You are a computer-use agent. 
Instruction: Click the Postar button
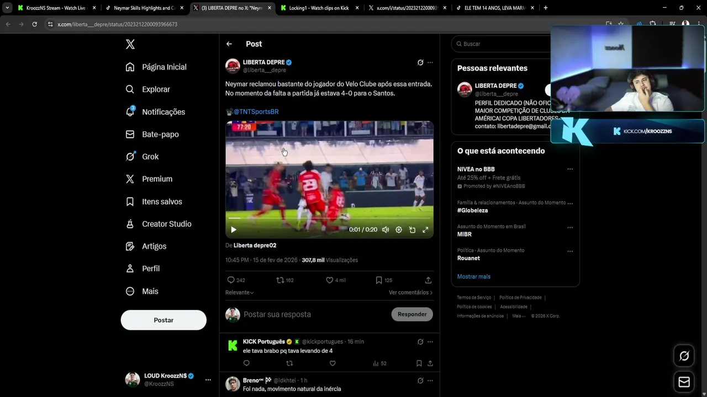(163, 320)
